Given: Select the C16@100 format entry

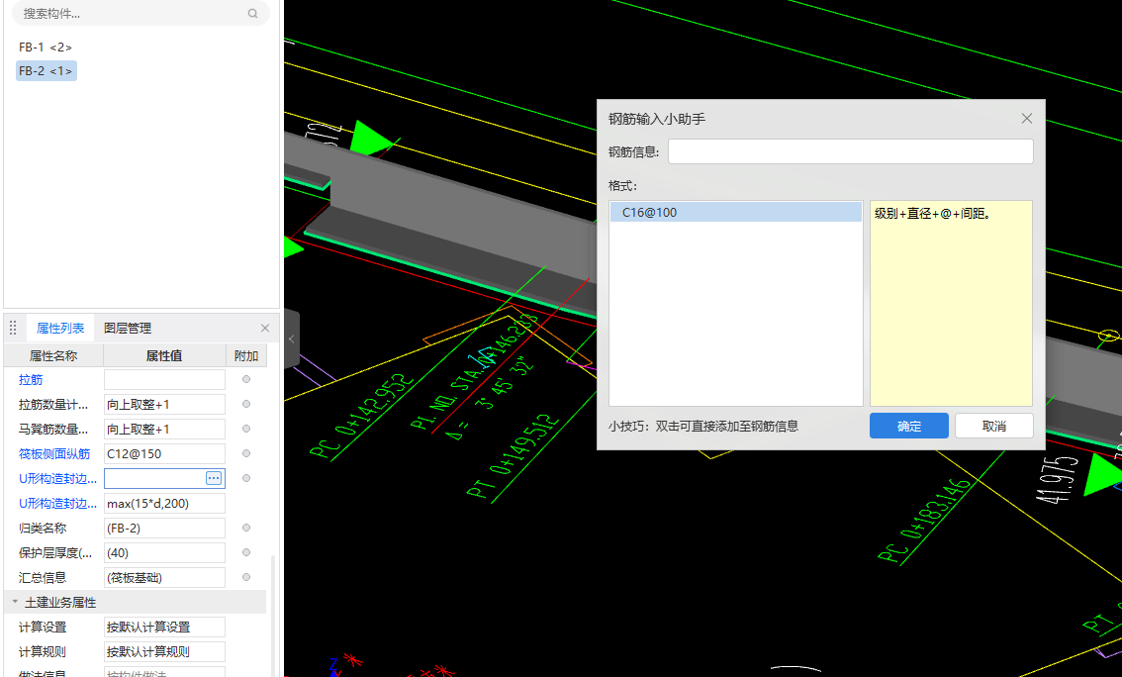Looking at the screenshot, I should point(735,212).
